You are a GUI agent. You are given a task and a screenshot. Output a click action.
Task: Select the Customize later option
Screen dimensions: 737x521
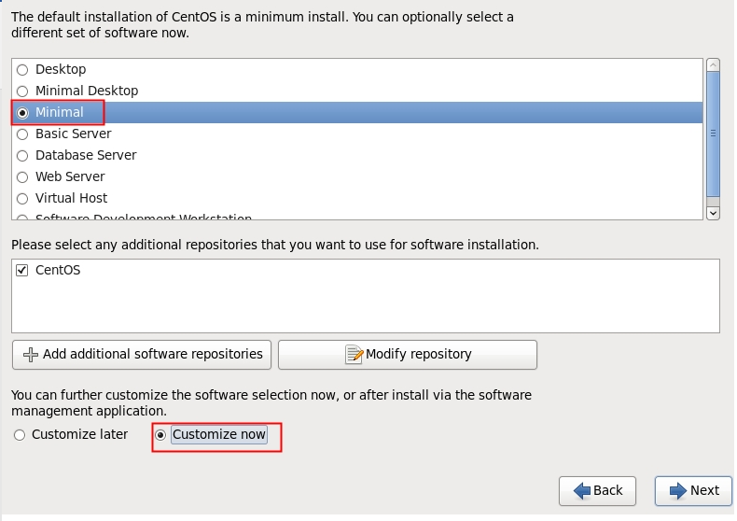(x=20, y=435)
